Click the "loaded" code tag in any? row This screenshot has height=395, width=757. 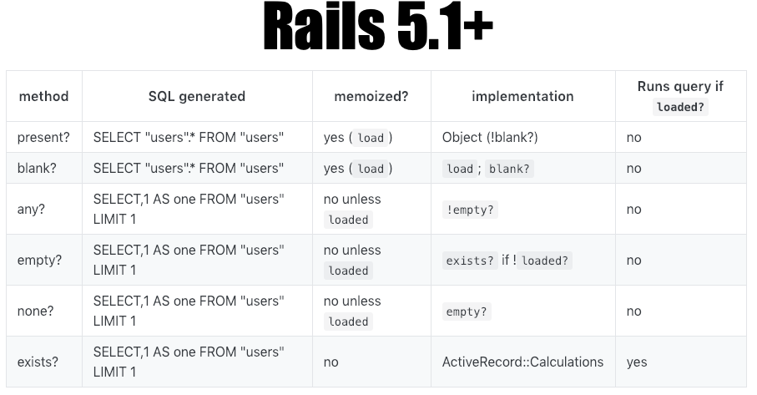tap(348, 220)
